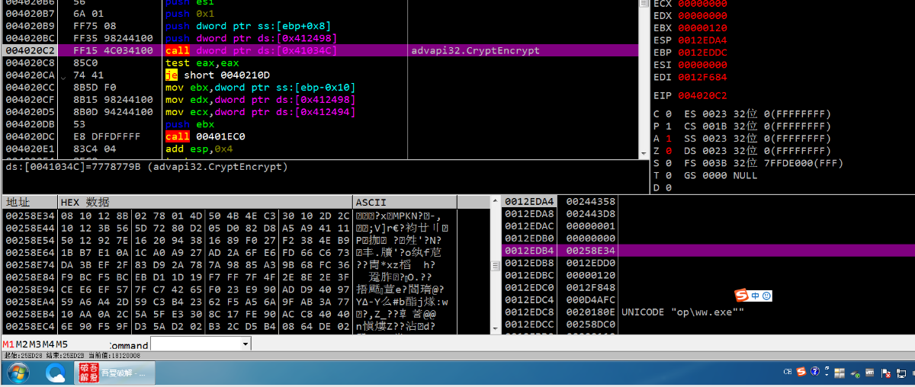915x387 pixels.
Task: Select dump row address 00258E74
Action: coord(30,265)
